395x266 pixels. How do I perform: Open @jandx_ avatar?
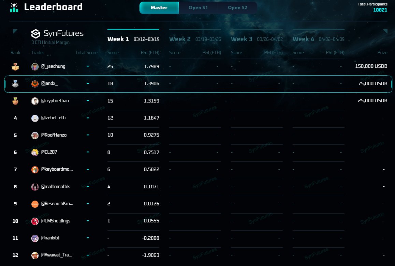pyautogui.click(x=35, y=84)
